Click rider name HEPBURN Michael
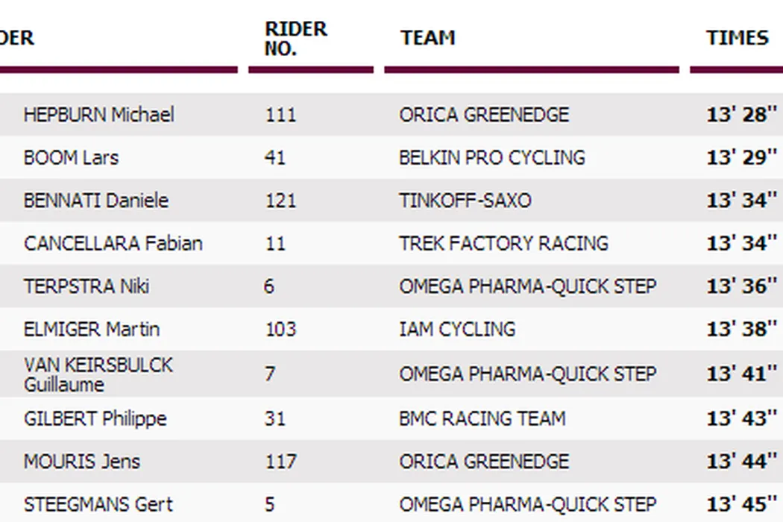 click(x=98, y=115)
